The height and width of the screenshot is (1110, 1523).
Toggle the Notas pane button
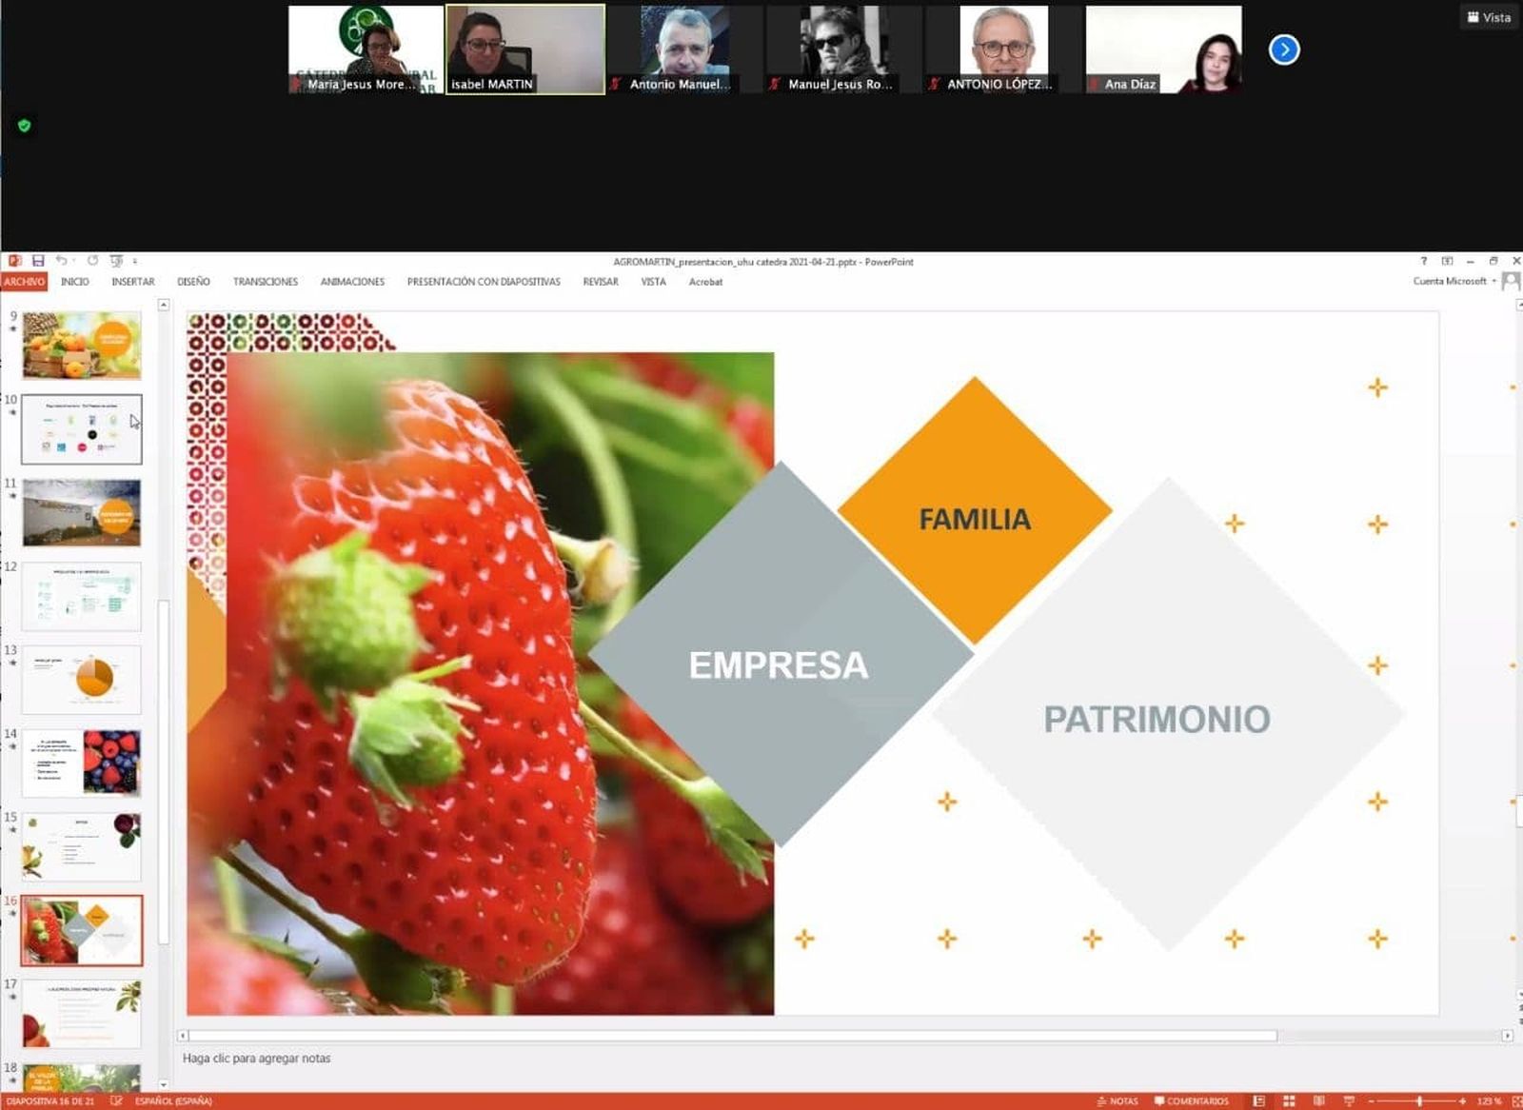pyautogui.click(x=1118, y=1101)
